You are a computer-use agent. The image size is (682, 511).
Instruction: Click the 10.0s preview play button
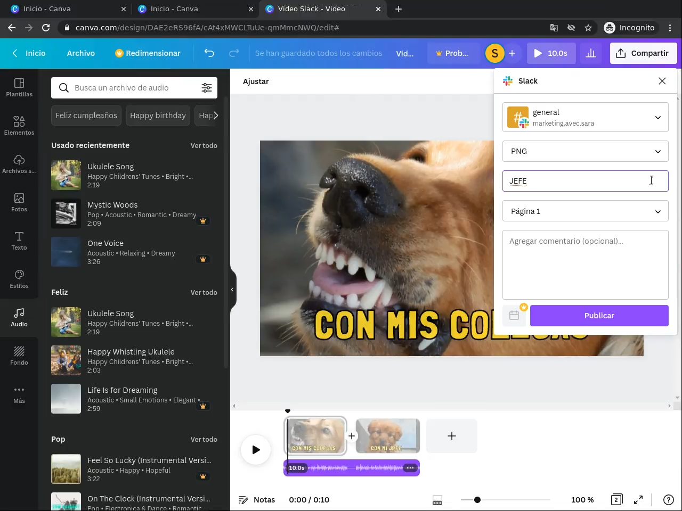point(551,53)
